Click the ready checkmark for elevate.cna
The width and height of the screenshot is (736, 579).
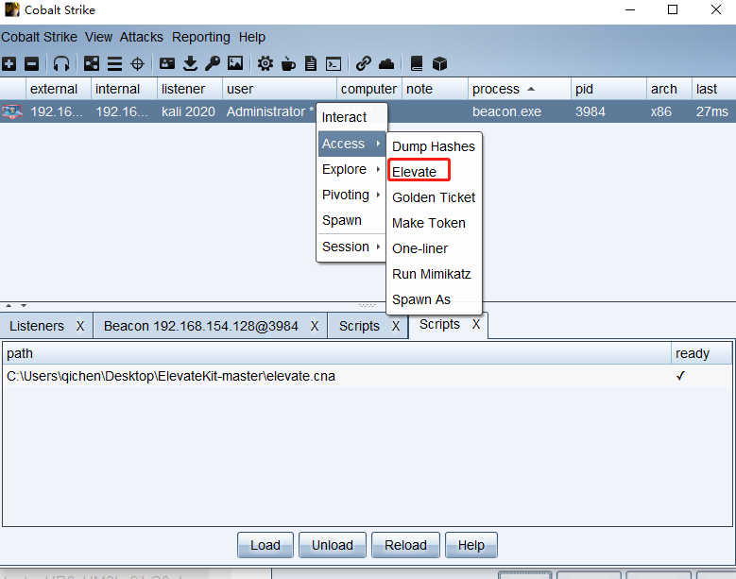pos(680,376)
